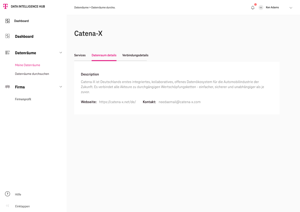Click the KA user avatar

(x=261, y=7)
